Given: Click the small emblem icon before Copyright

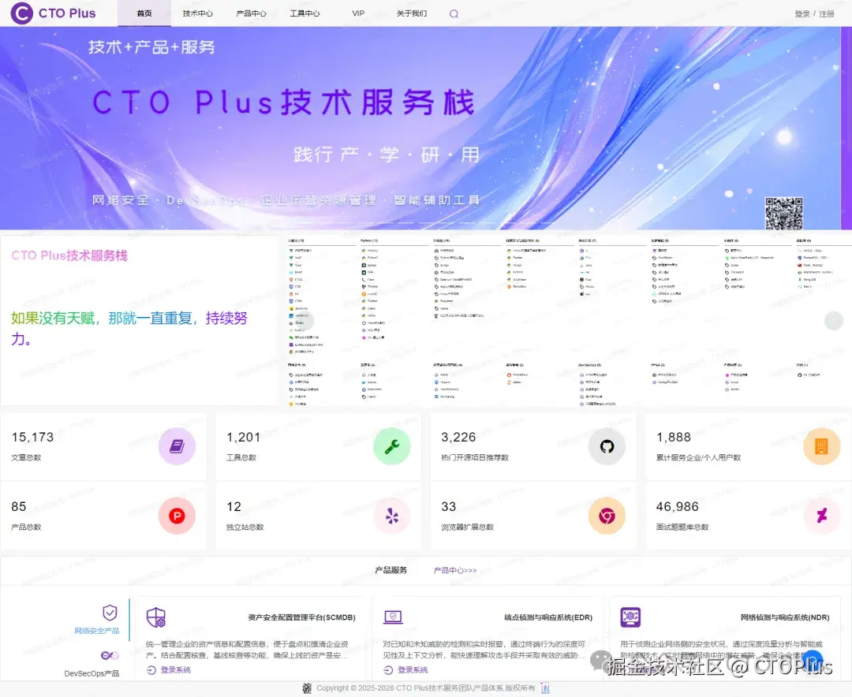Looking at the screenshot, I should 307,688.
